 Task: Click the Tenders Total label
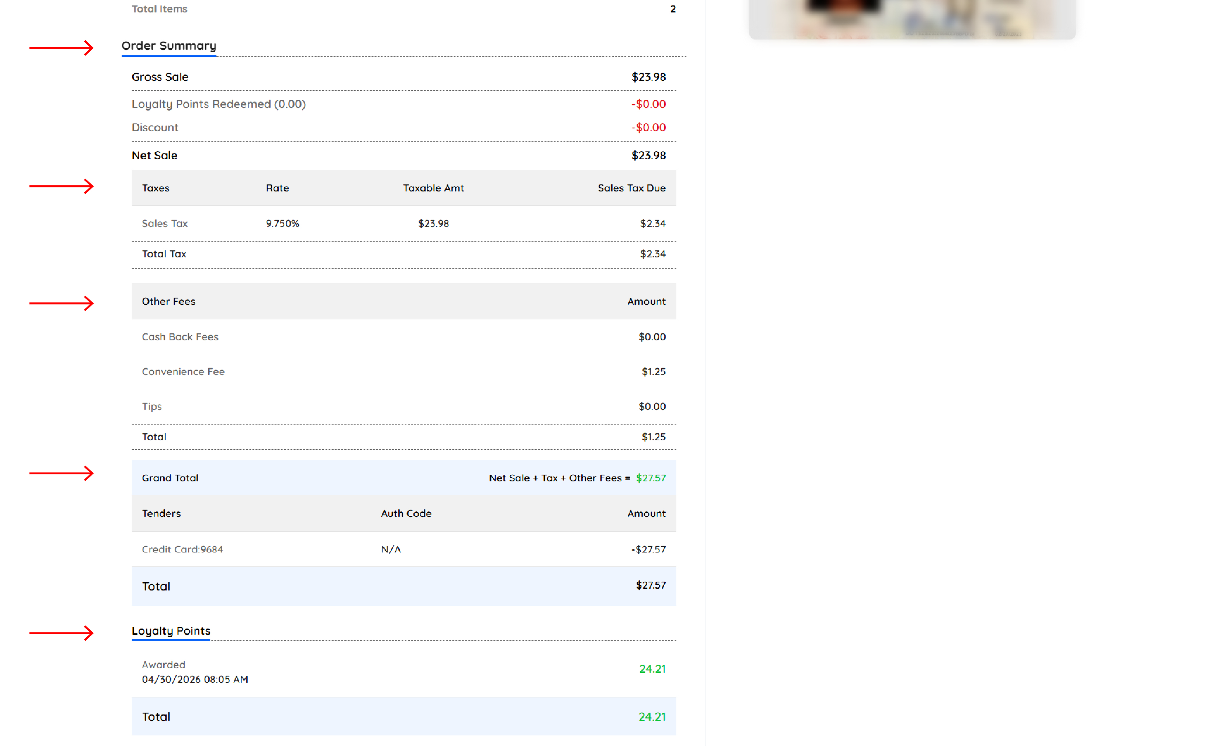156,587
